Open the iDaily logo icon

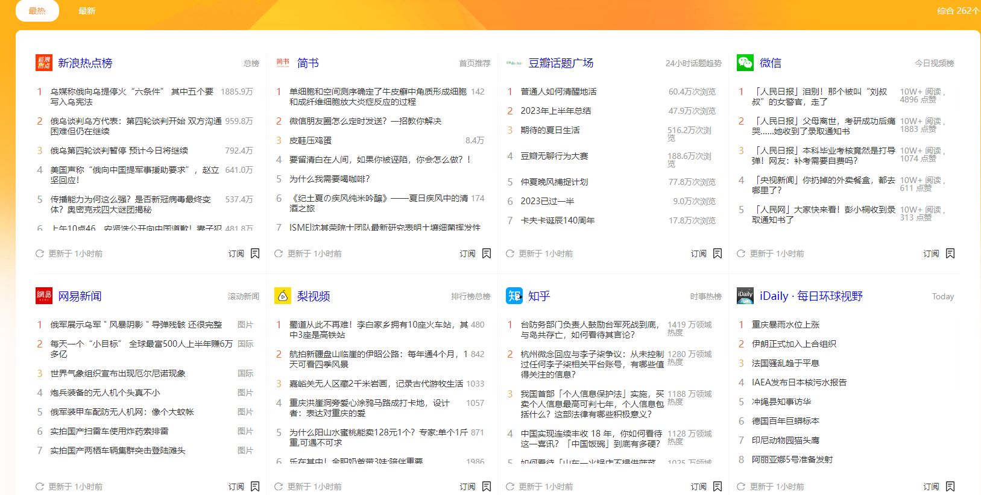(x=745, y=296)
